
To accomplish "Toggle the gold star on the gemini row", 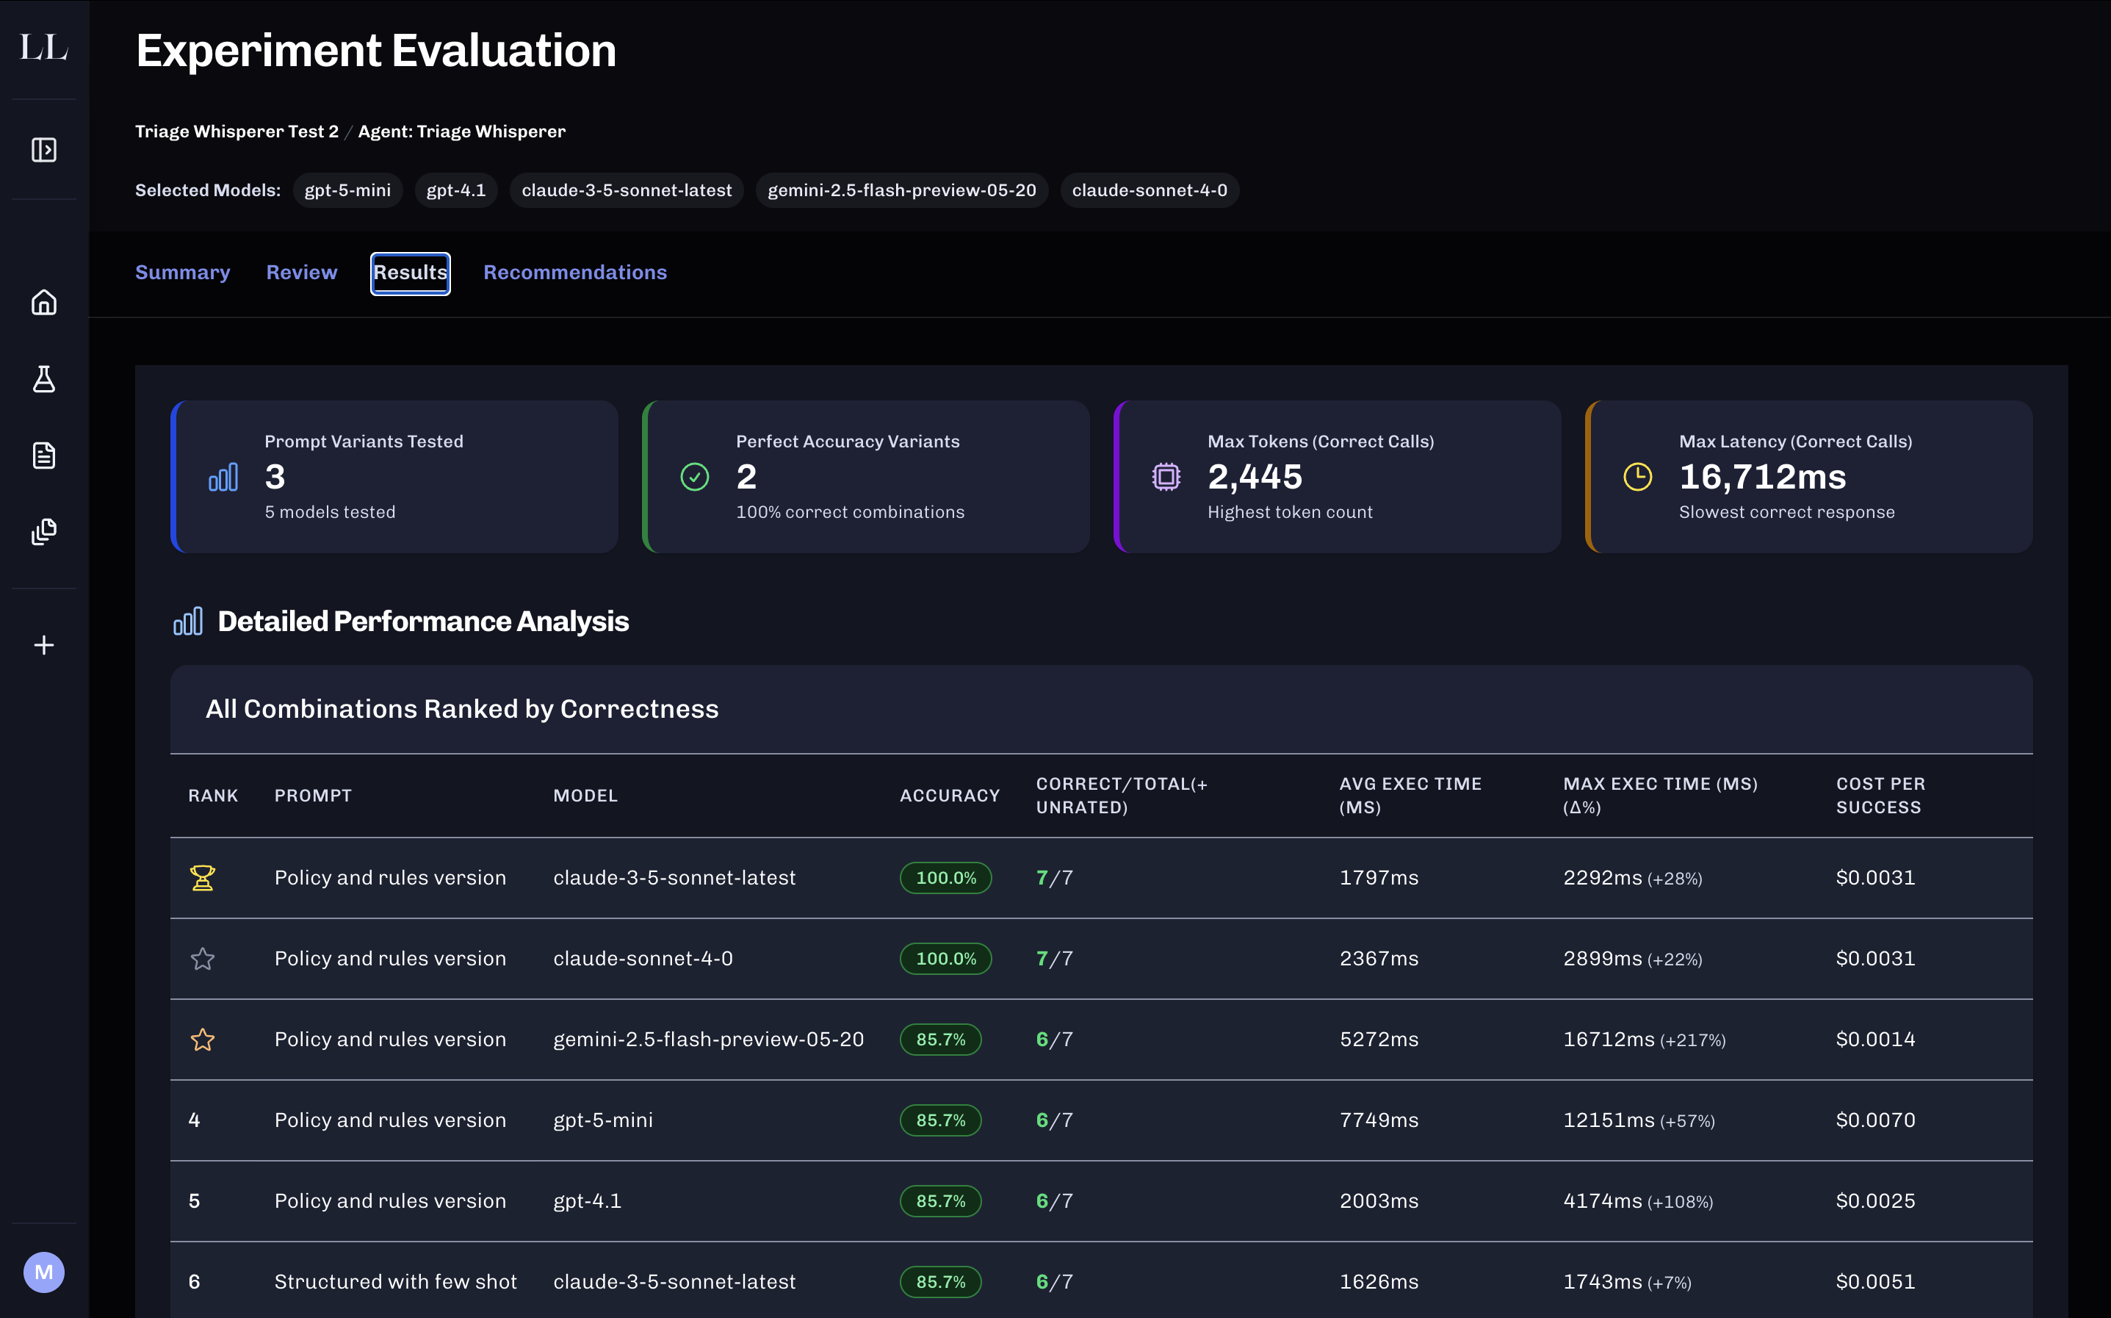I will point(202,1039).
